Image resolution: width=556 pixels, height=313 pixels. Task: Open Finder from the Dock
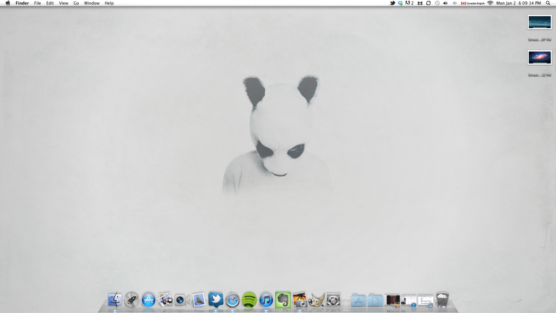[x=115, y=299]
